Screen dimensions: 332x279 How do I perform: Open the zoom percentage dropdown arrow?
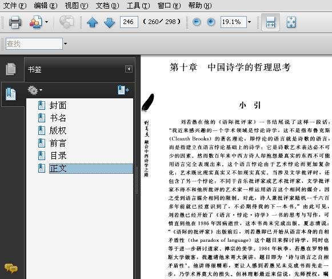click(x=249, y=22)
